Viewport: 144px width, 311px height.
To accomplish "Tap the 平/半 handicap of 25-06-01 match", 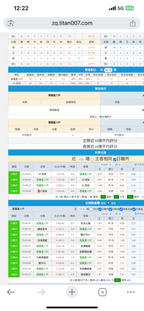I will pos(111,223).
